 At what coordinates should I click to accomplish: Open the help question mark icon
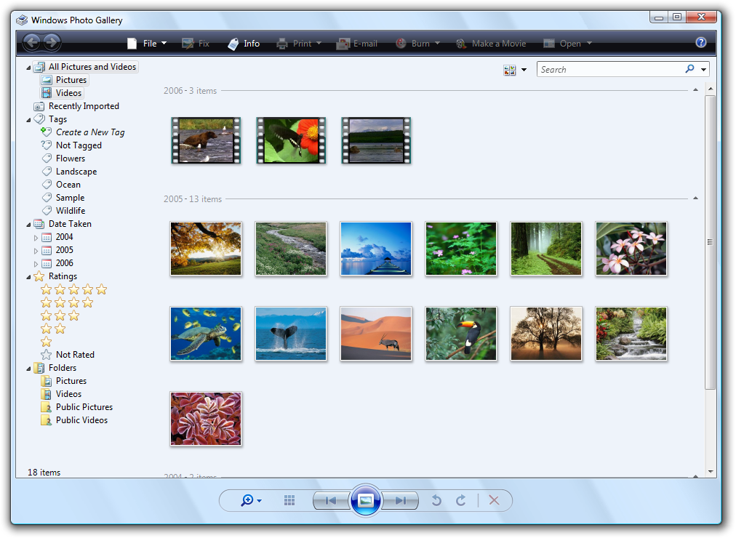[700, 43]
